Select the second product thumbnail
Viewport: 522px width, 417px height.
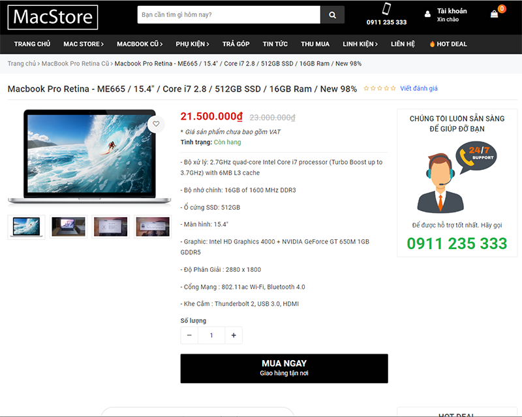tap(68, 226)
